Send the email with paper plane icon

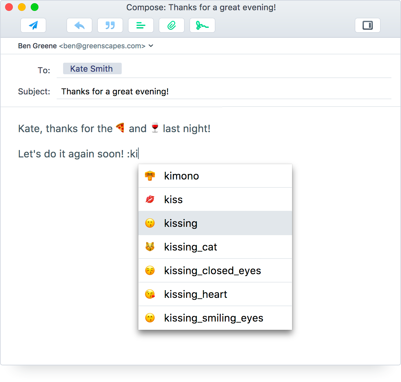[33, 25]
